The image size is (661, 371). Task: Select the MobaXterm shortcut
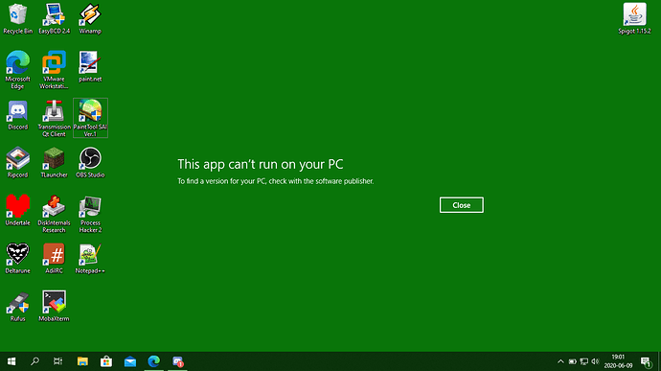[x=54, y=307]
